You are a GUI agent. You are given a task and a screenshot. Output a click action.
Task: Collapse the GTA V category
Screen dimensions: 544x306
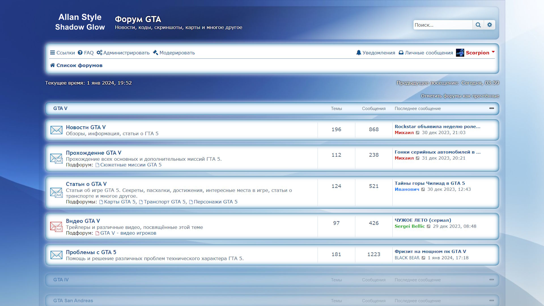point(492,108)
